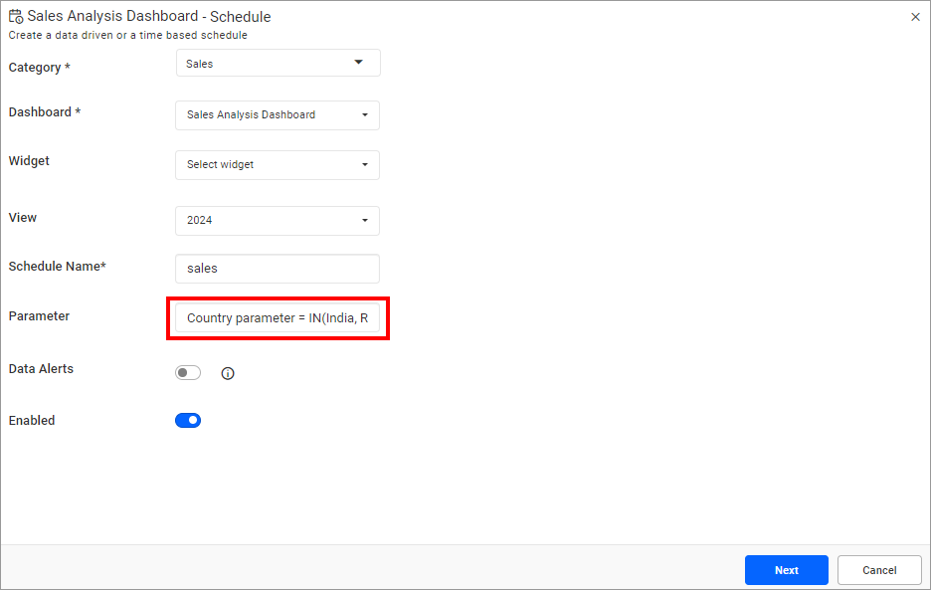
Task: Open the Category dropdown showing Sales
Action: click(x=278, y=62)
